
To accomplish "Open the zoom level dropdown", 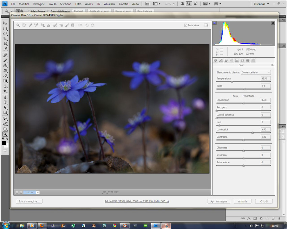I will [x=37, y=192].
